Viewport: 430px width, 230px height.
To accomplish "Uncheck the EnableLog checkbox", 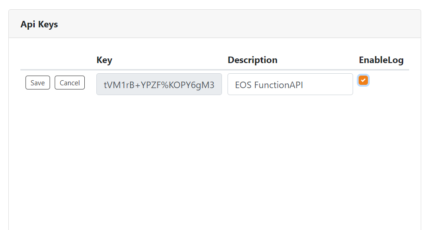I will tap(363, 80).
